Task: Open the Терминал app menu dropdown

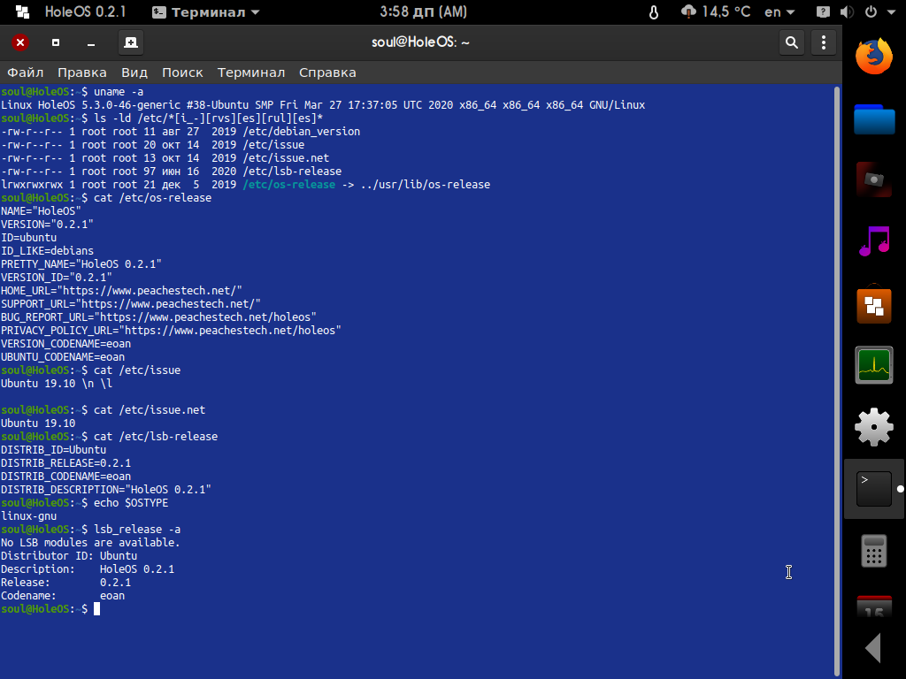Action: [x=205, y=12]
